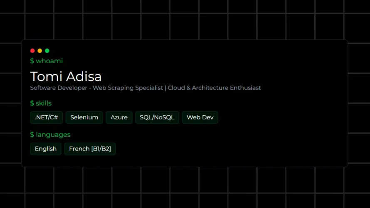
Task: Click the dollar sign before whoami
Action: [32, 61]
